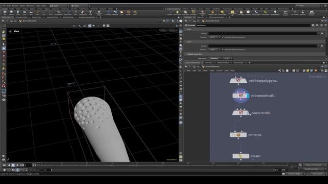The width and height of the screenshot is (328, 184).
Task: Open parameter pane gear menu
Action: click(313, 25)
